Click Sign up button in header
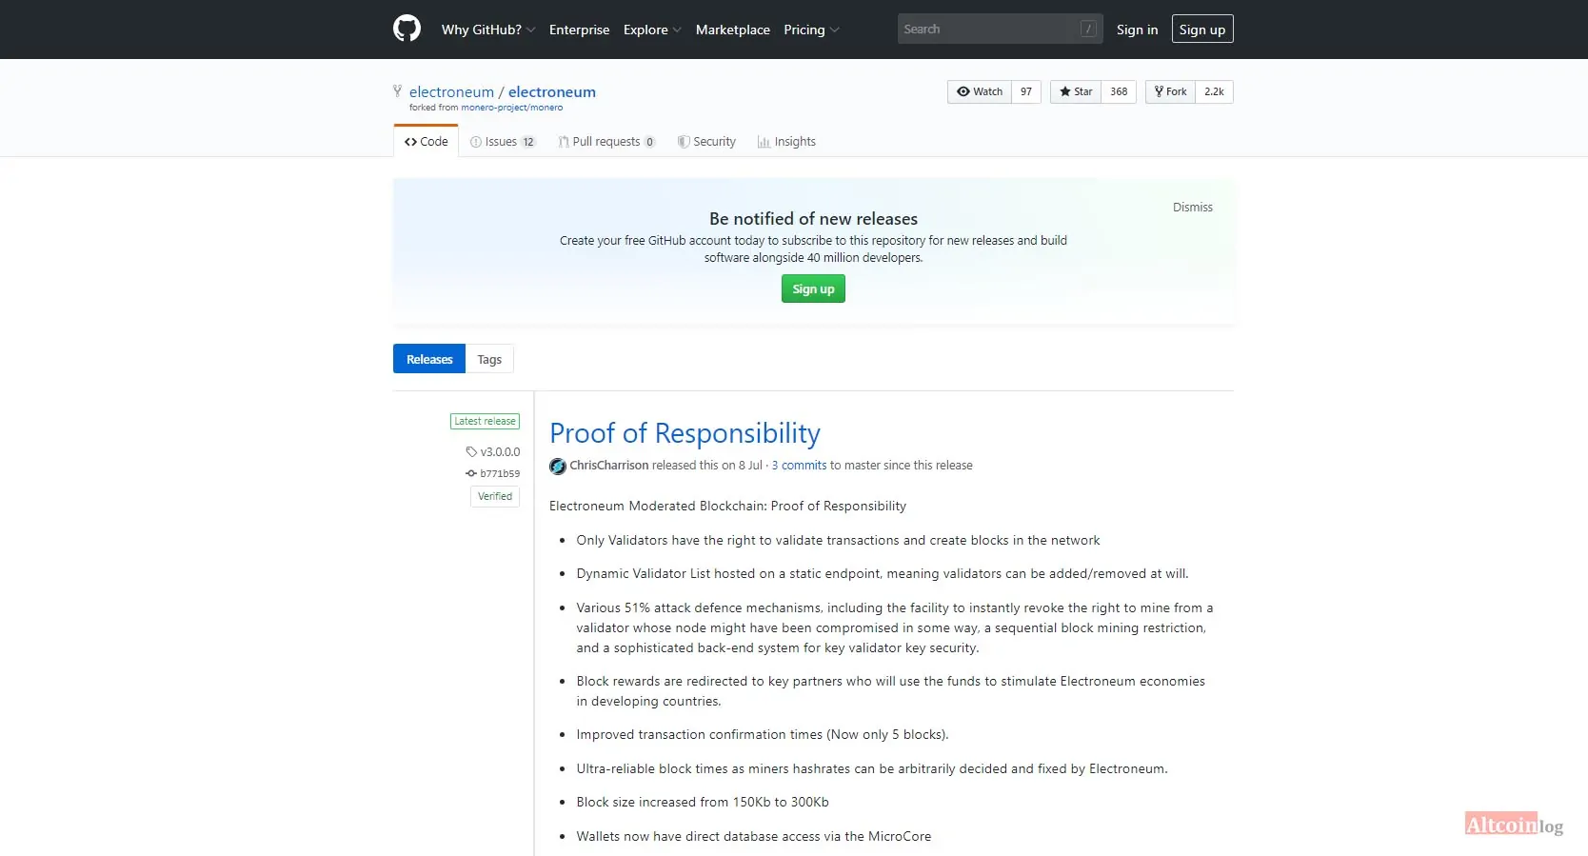1588x856 pixels. click(1202, 29)
